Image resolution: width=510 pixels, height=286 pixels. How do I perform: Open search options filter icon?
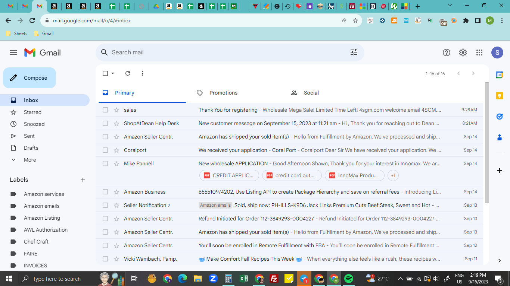click(354, 53)
